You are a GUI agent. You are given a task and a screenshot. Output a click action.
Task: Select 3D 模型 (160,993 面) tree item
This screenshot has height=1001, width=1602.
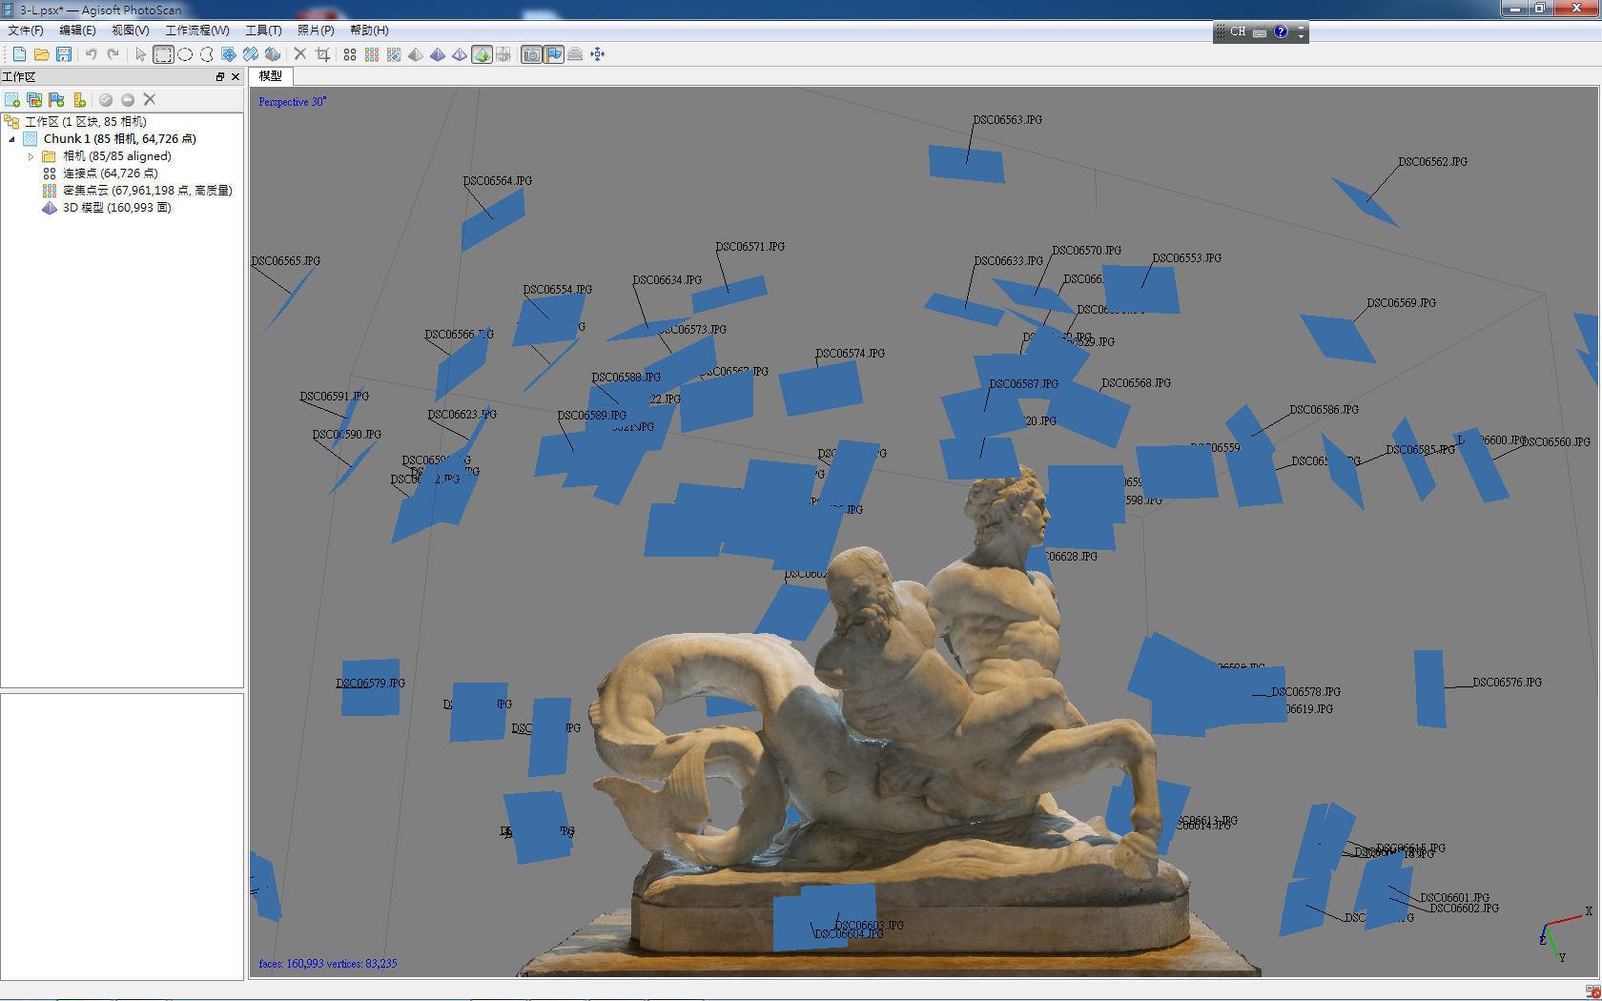[x=116, y=208]
